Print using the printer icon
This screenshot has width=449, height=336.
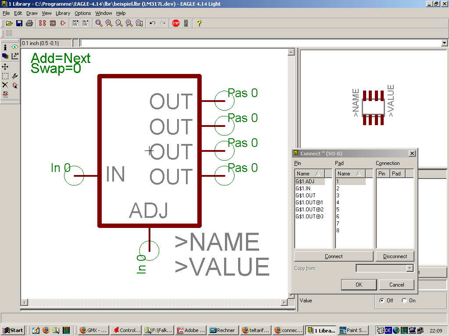pos(29,23)
